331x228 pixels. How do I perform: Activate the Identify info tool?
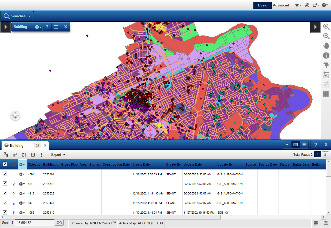point(326,55)
